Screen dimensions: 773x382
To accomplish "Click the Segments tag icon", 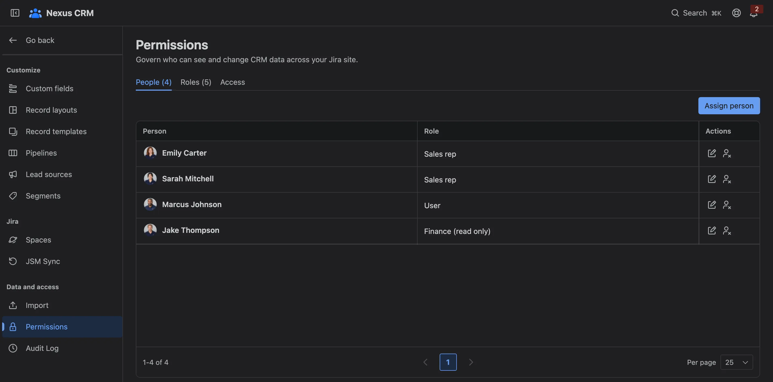I will coord(13,196).
